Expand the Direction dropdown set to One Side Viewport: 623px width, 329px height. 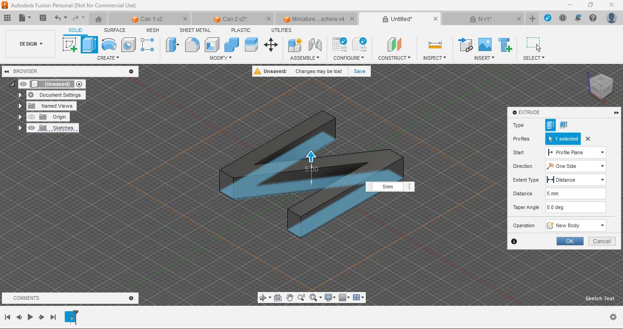click(576, 166)
